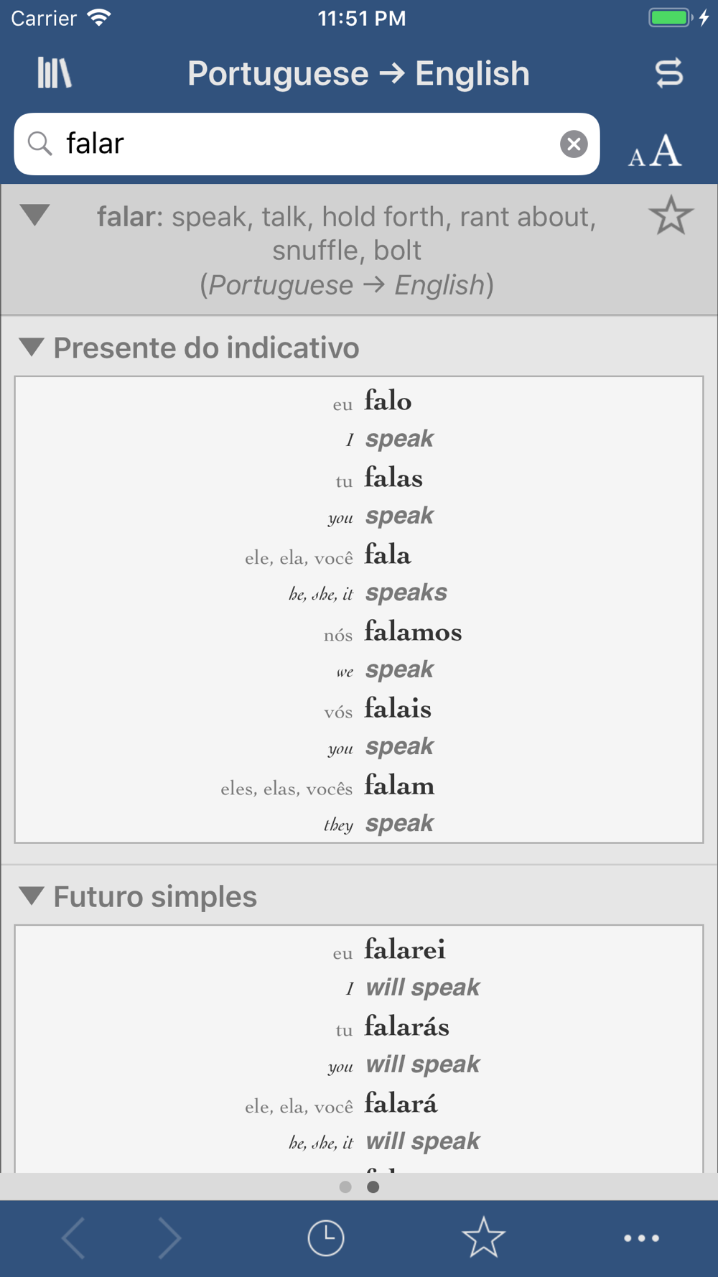
Task: Go back with the left arrow
Action: [x=74, y=1237]
